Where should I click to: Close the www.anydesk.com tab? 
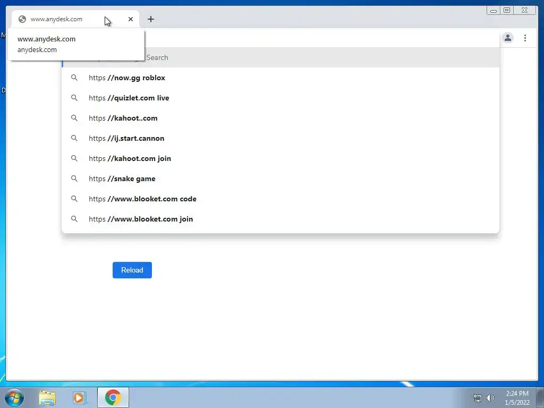(131, 19)
